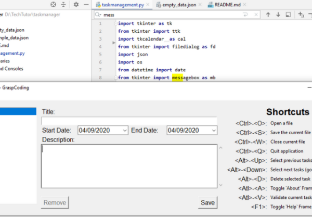The width and height of the screenshot is (312, 217).
Task: Open project panel settings gear
Action: (x=76, y=4)
